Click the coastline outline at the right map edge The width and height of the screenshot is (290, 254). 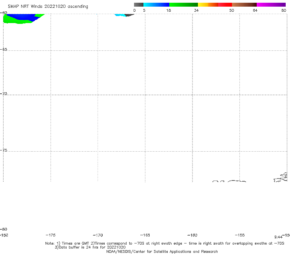pos(281,177)
